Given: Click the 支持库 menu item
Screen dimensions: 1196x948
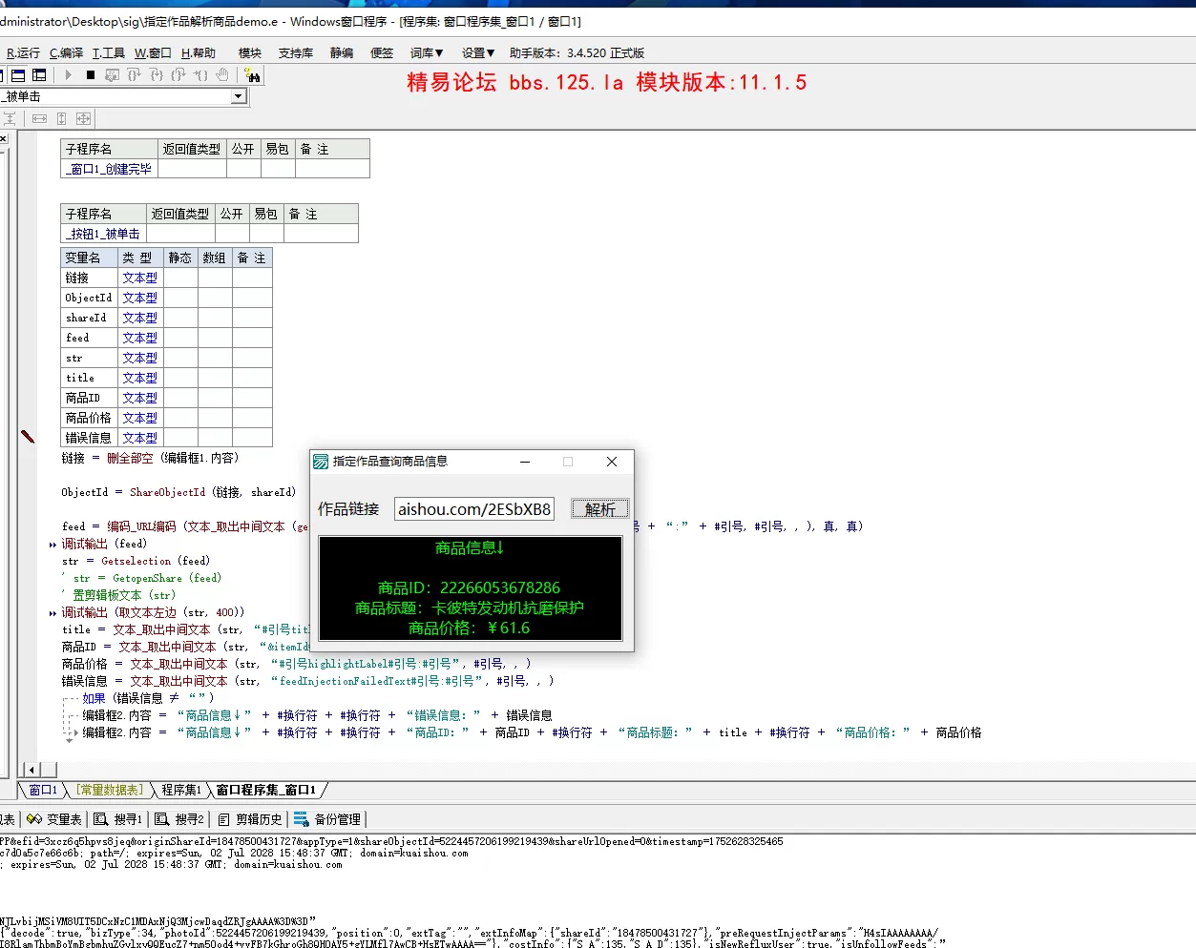Looking at the screenshot, I should [x=296, y=53].
